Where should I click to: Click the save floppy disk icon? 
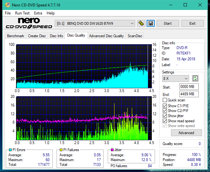151,23
